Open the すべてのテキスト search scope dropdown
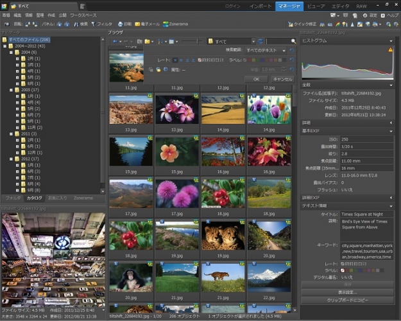401x321 pixels. [266, 51]
